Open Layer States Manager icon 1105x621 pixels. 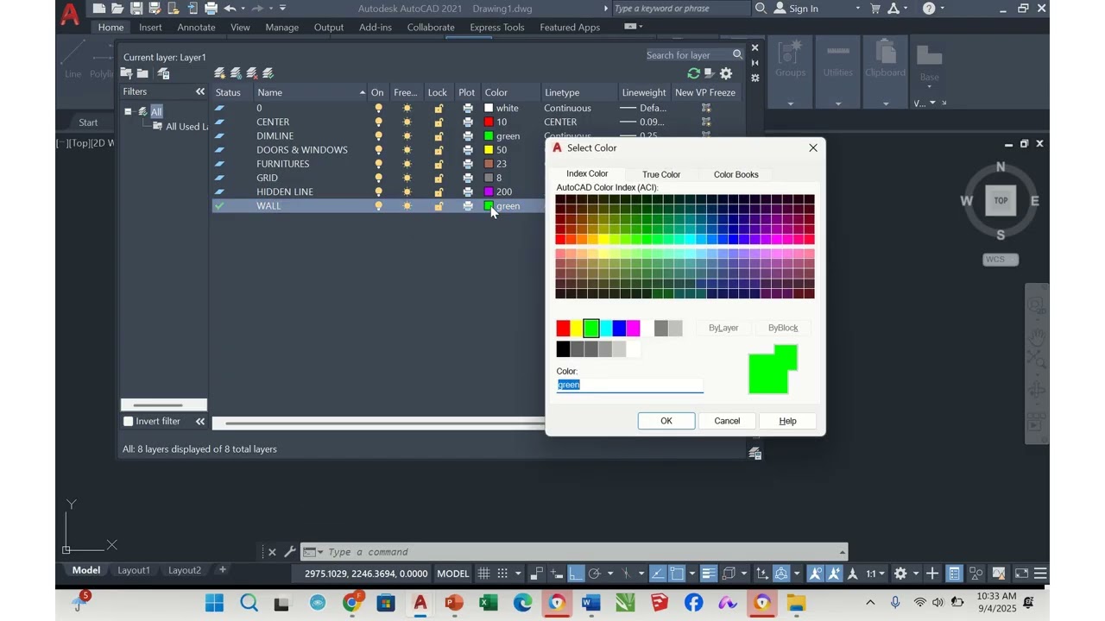pos(163,73)
